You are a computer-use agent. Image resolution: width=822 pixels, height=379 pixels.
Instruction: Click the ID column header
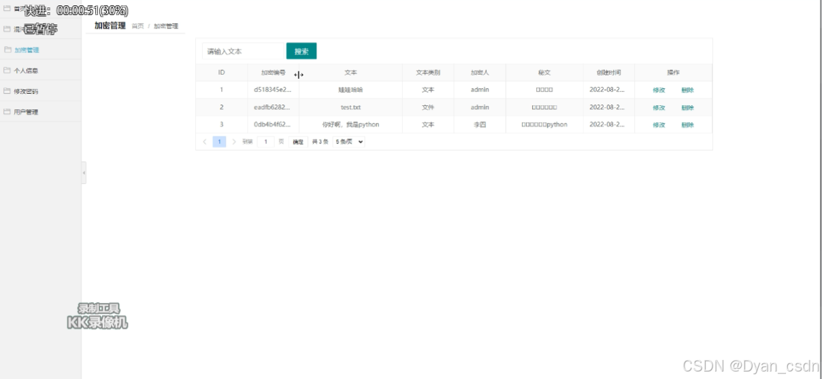pos(222,72)
